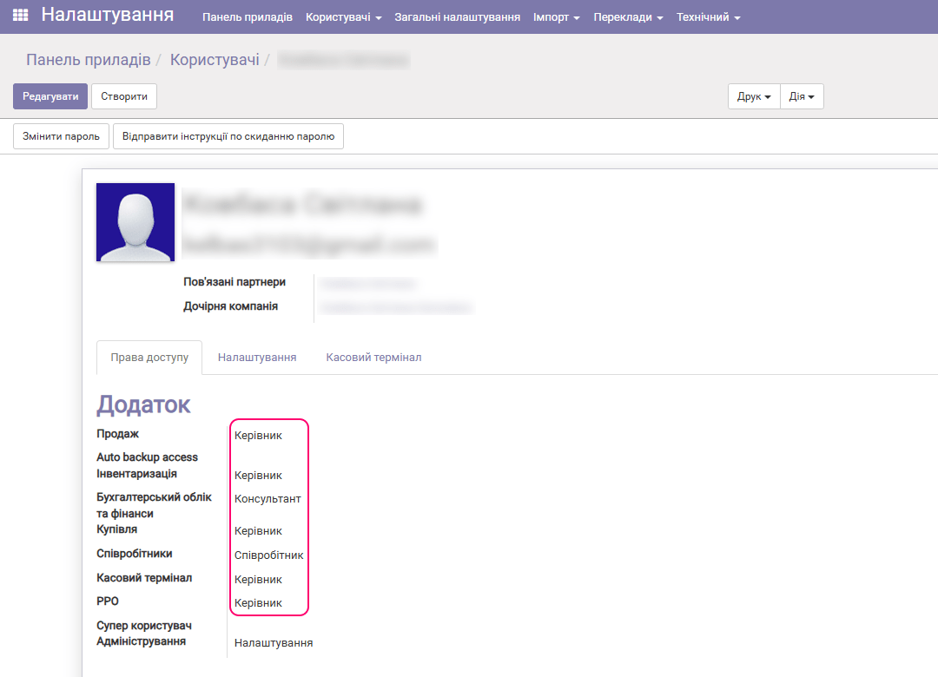Expand the Дія dropdown
The image size is (938, 677).
[x=801, y=96]
